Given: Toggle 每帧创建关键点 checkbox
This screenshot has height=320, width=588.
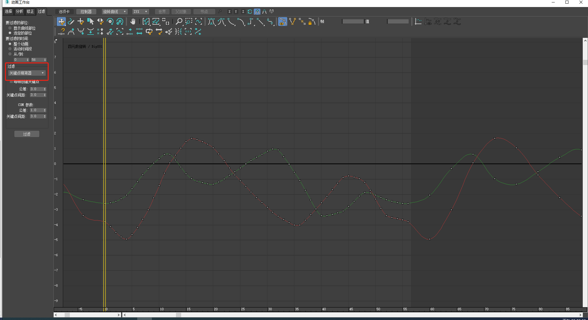Looking at the screenshot, I should pyautogui.click(x=11, y=82).
